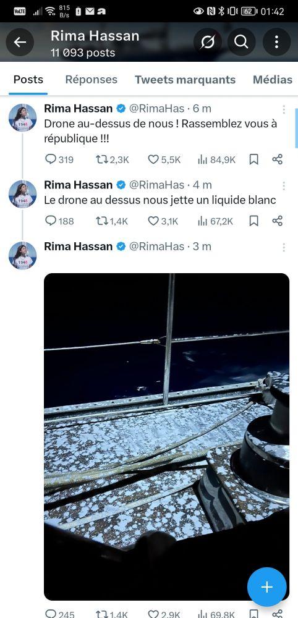Retweet the post with 2,3K reposts

coord(113,159)
